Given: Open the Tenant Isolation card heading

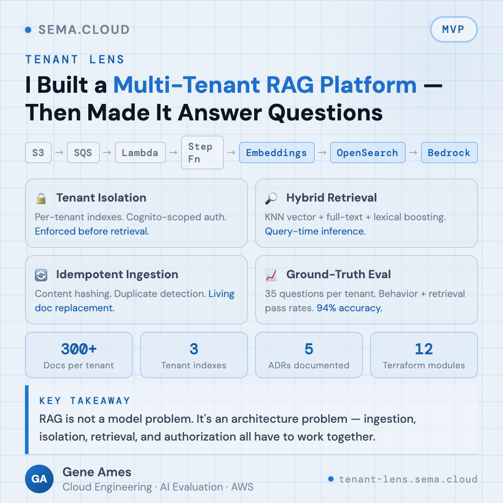Looking at the screenshot, I should click(x=101, y=198).
